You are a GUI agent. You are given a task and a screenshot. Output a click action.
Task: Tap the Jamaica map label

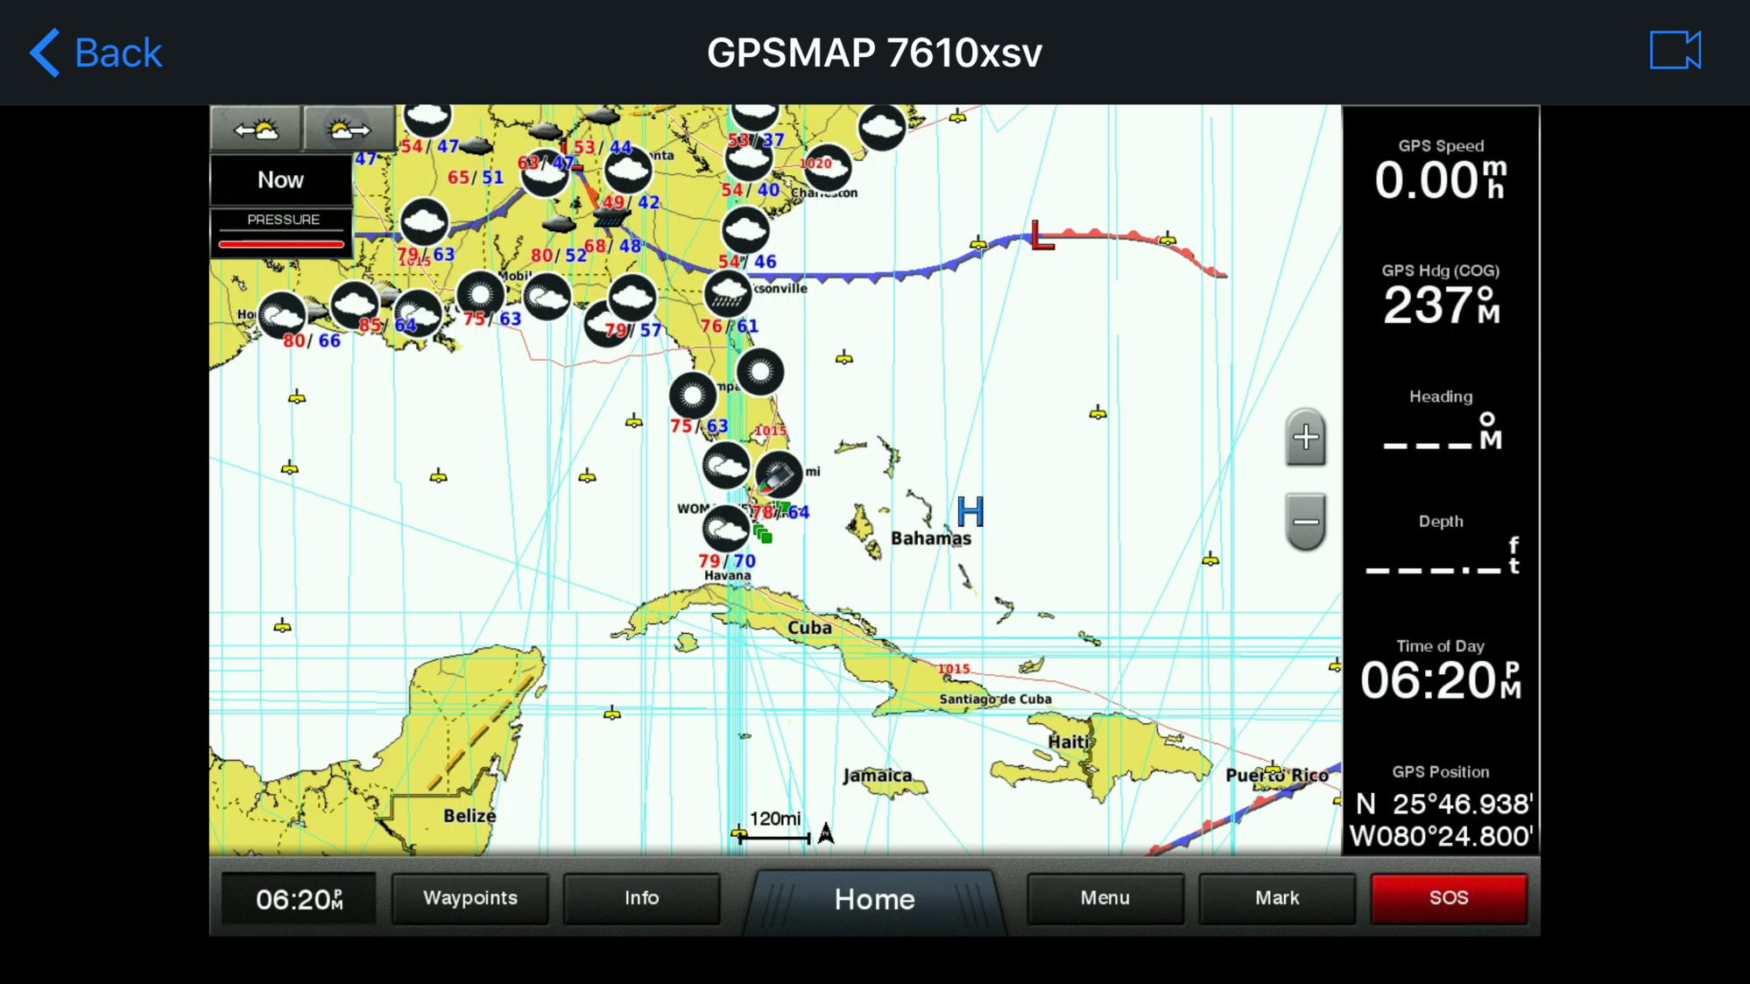[x=878, y=776]
